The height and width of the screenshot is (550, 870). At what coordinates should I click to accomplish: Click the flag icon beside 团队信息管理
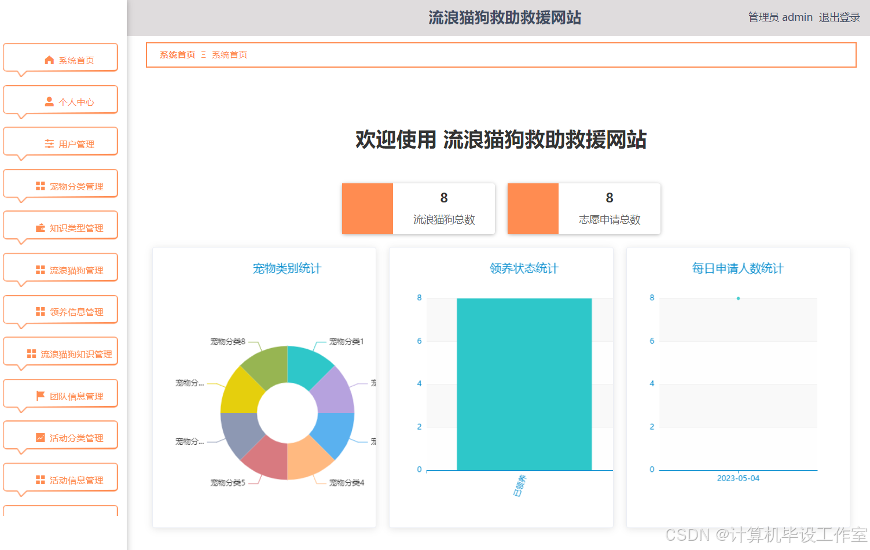pos(40,396)
